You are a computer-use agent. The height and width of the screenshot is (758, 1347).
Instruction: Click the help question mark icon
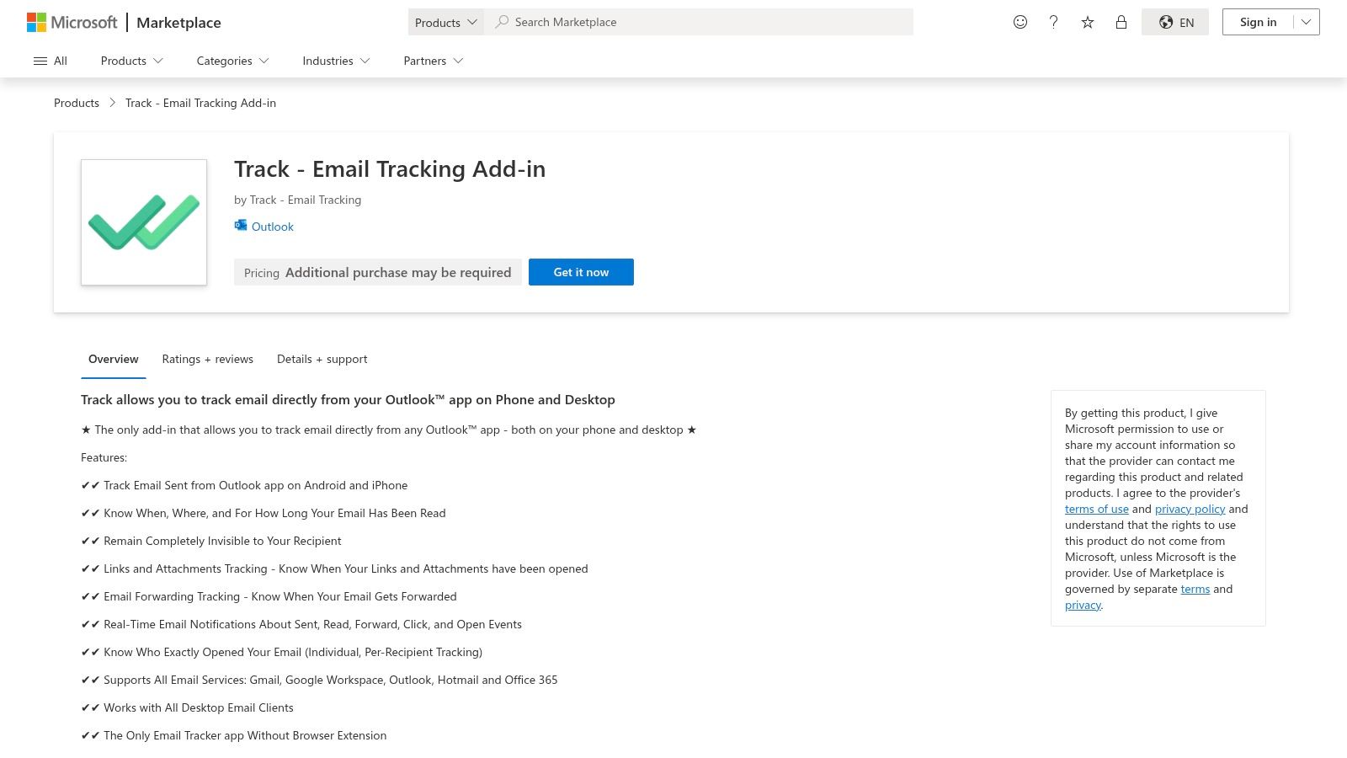[1053, 22]
